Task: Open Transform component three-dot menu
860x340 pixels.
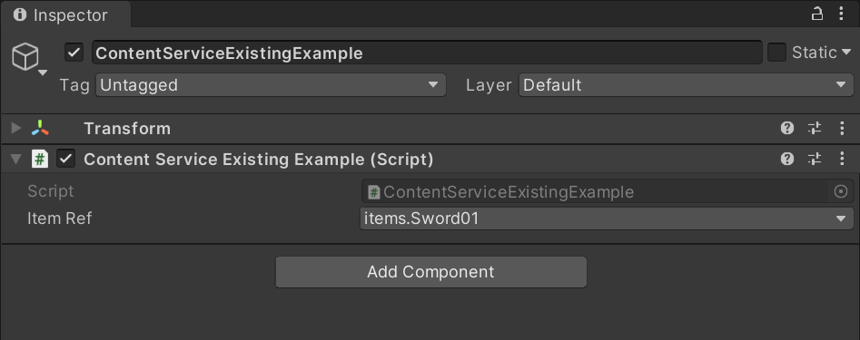Action: (842, 128)
